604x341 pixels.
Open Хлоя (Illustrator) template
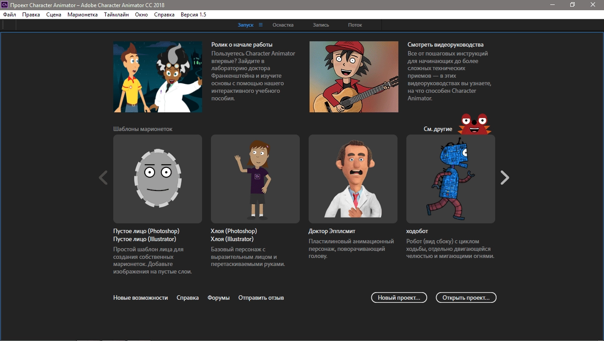pyautogui.click(x=232, y=239)
